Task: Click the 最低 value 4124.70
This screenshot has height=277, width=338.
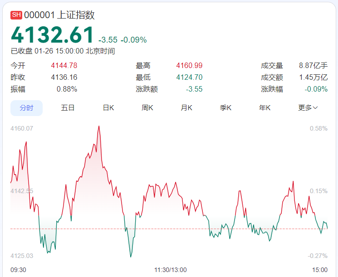Action: tap(189, 78)
